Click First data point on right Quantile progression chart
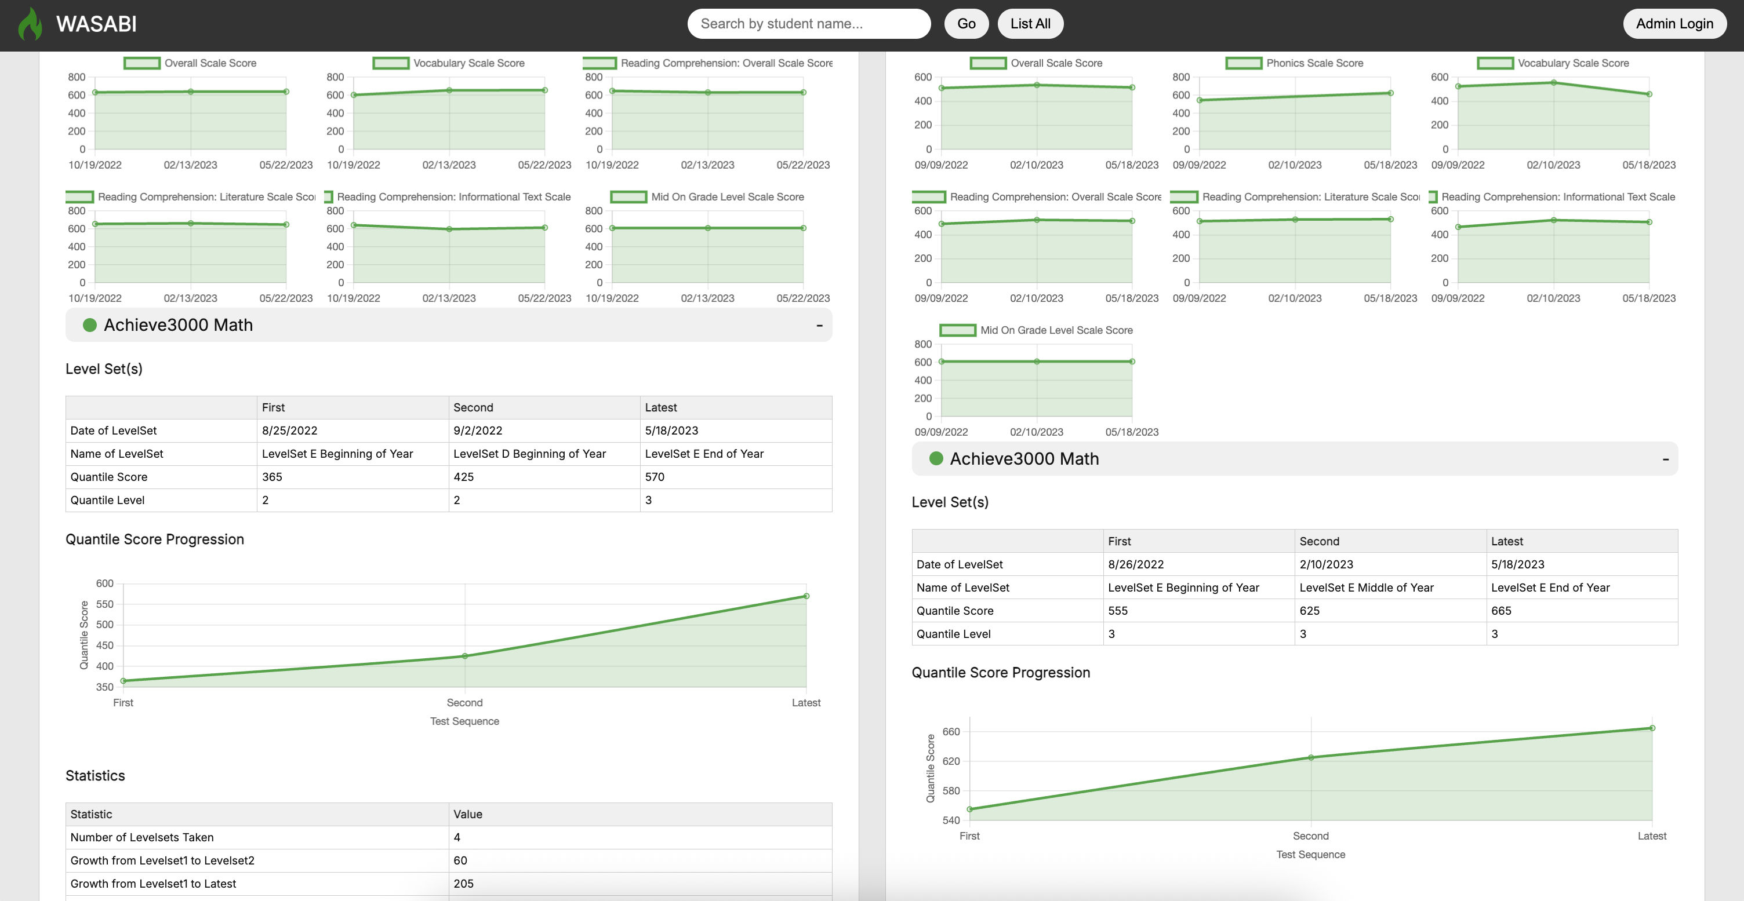Screen dimensions: 1744x901 (969, 809)
